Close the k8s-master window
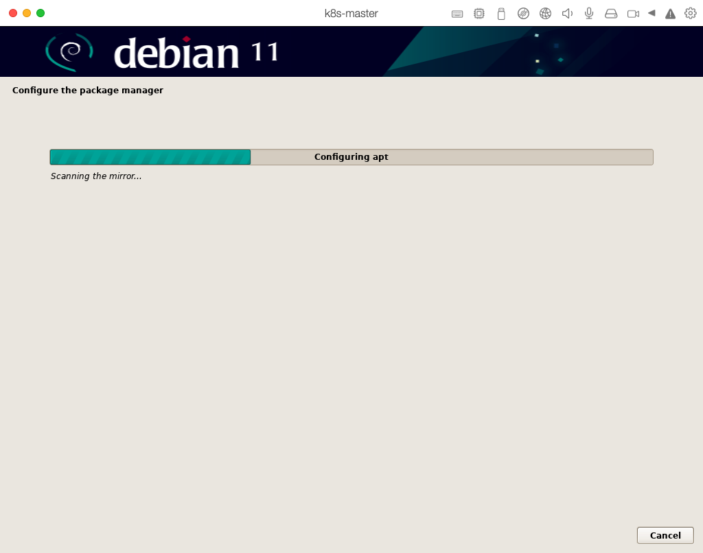Screen dimensions: 703x553 tap(13, 13)
